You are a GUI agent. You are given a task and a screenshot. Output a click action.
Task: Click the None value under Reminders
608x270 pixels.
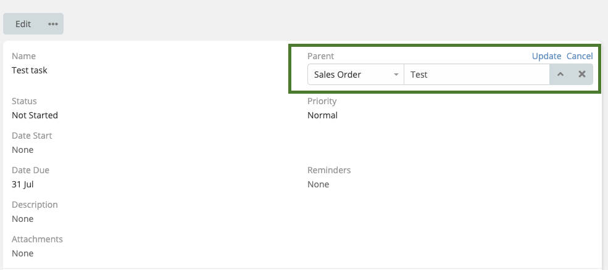click(319, 184)
